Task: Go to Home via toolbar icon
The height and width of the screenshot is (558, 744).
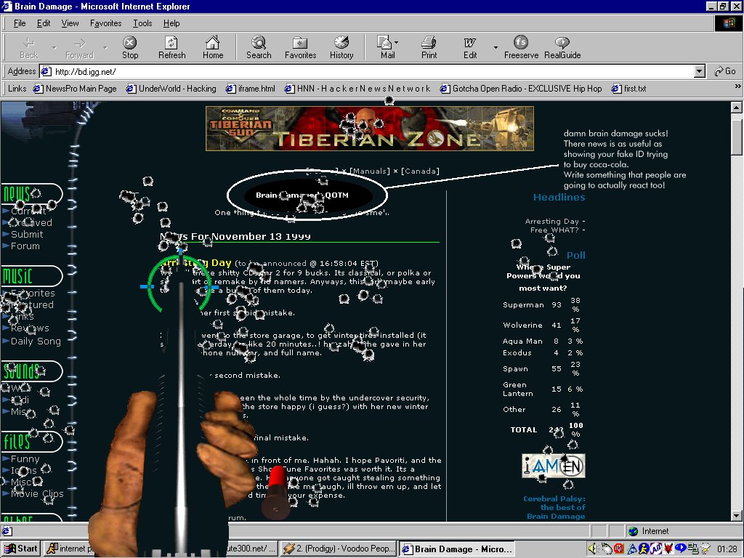Action: 212,47
